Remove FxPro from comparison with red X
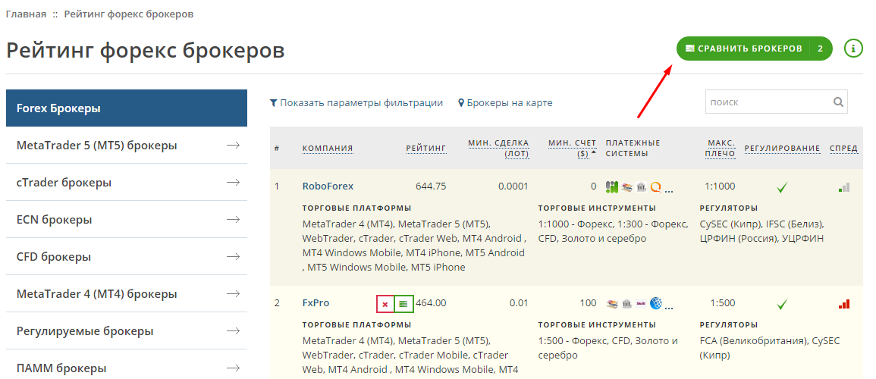 tap(385, 304)
